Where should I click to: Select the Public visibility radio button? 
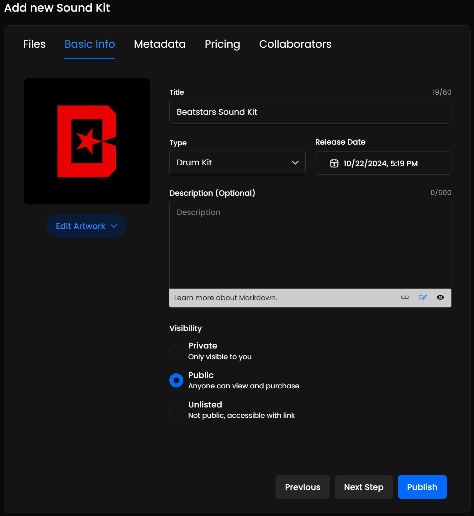coord(176,380)
